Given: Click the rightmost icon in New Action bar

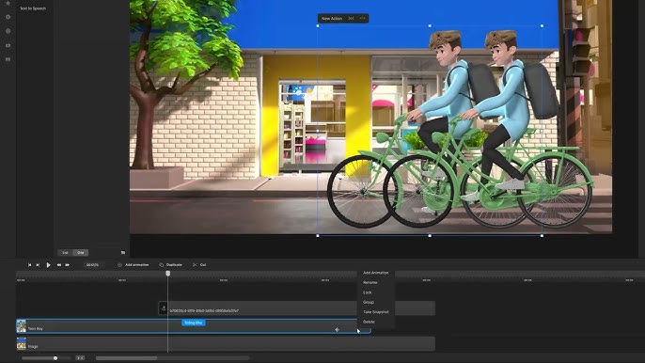Looking at the screenshot, I should [362, 19].
